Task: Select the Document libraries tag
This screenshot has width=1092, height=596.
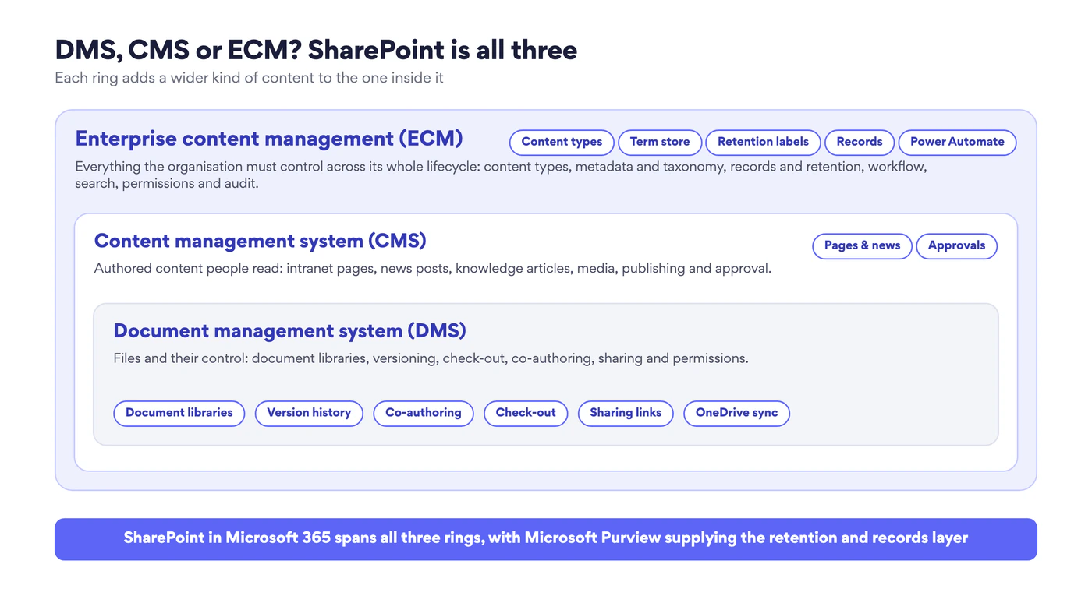Action: (x=179, y=414)
